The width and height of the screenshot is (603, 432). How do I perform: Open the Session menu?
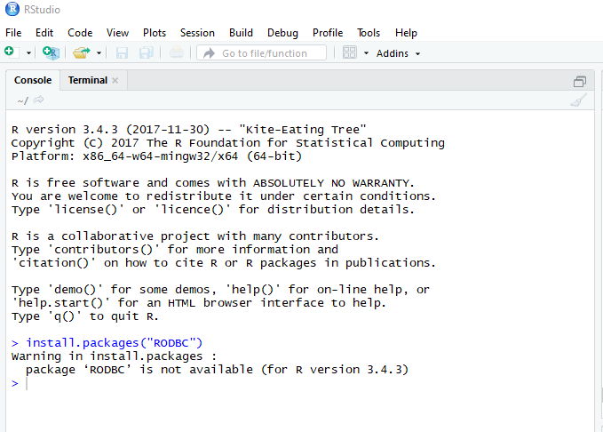pos(197,33)
